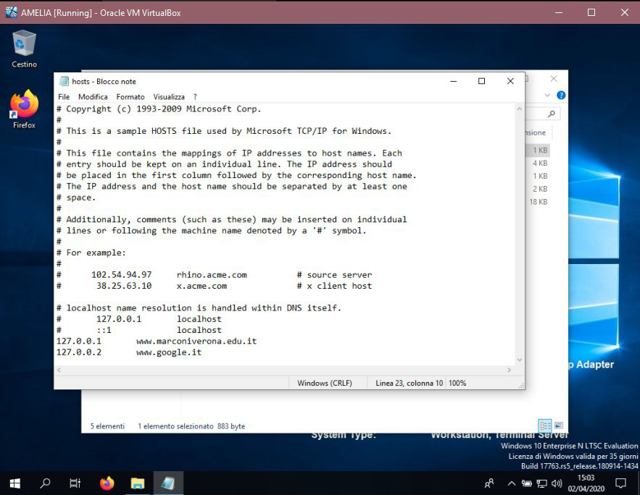Place cursor on www.google.it entry

pos(169,352)
